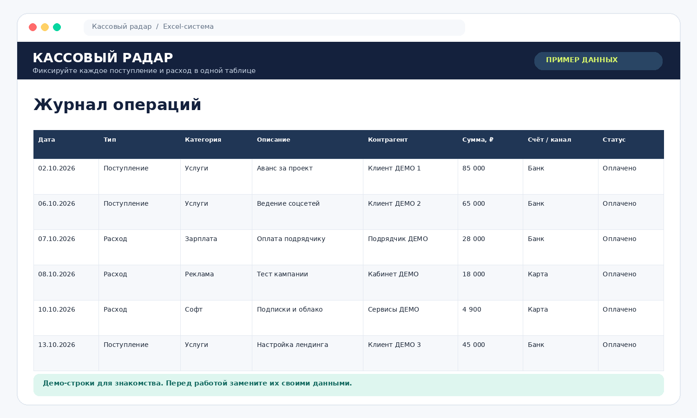Click the date cell 10.10.2026
This screenshot has height=418, width=697.
(66, 318)
